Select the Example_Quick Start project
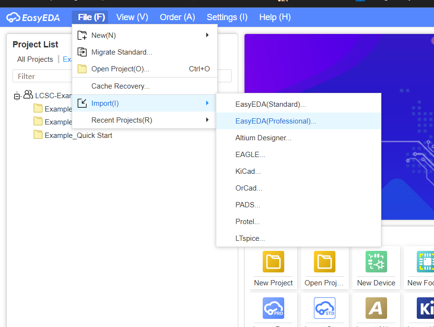434x327 pixels. pos(78,135)
